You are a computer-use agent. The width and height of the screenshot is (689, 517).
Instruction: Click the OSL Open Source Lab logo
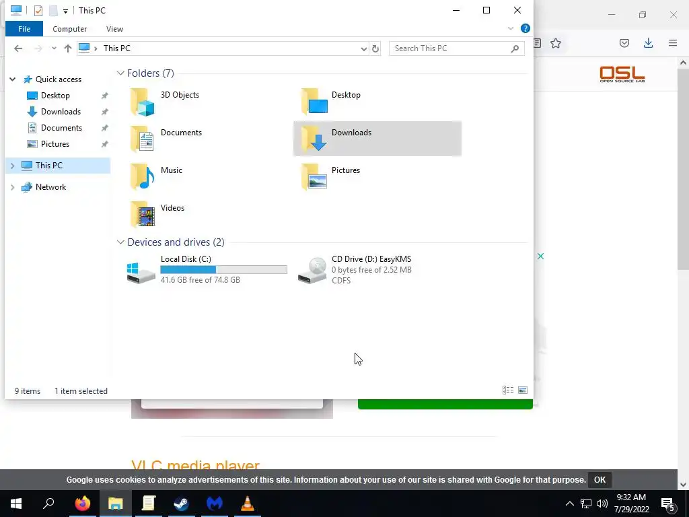coord(622,74)
